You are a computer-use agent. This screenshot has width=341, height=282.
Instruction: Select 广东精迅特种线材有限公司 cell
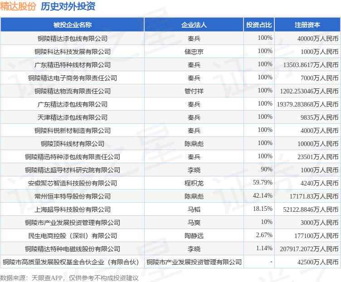tap(73, 65)
